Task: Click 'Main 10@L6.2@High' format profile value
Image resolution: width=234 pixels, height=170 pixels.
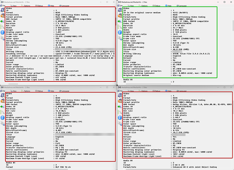Action: point(65,102)
